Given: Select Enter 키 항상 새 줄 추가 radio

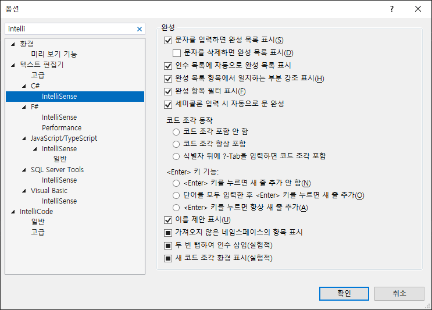Looking at the screenshot, I should [x=176, y=208].
